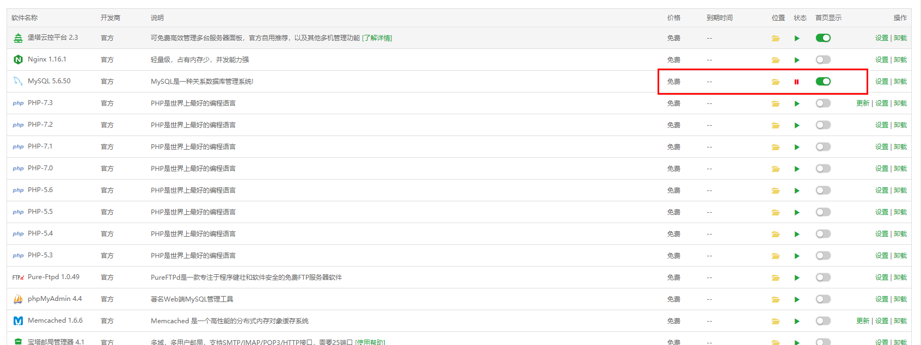Click 更新 to update PHP-7.3
The height and width of the screenshot is (345, 921).
click(x=863, y=103)
